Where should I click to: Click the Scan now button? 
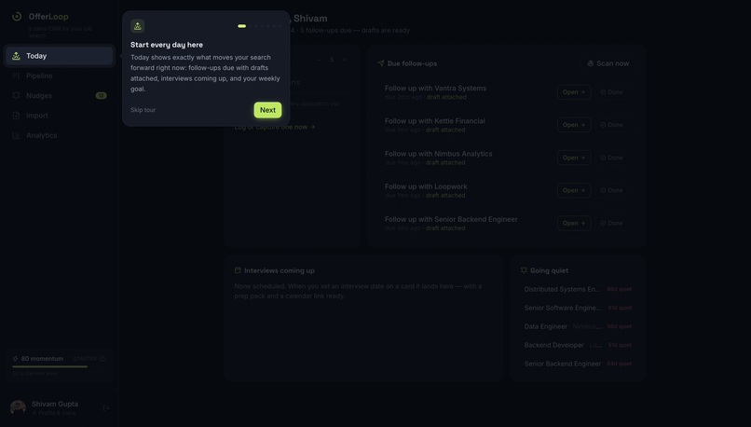tap(608, 63)
